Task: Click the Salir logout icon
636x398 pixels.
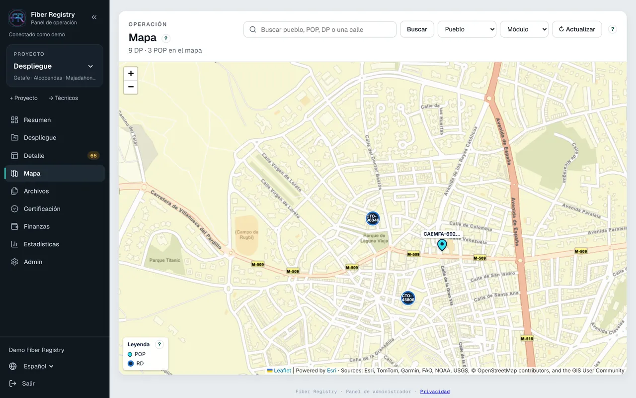Action: point(13,384)
